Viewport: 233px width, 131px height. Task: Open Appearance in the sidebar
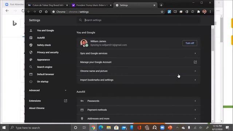click(43, 60)
